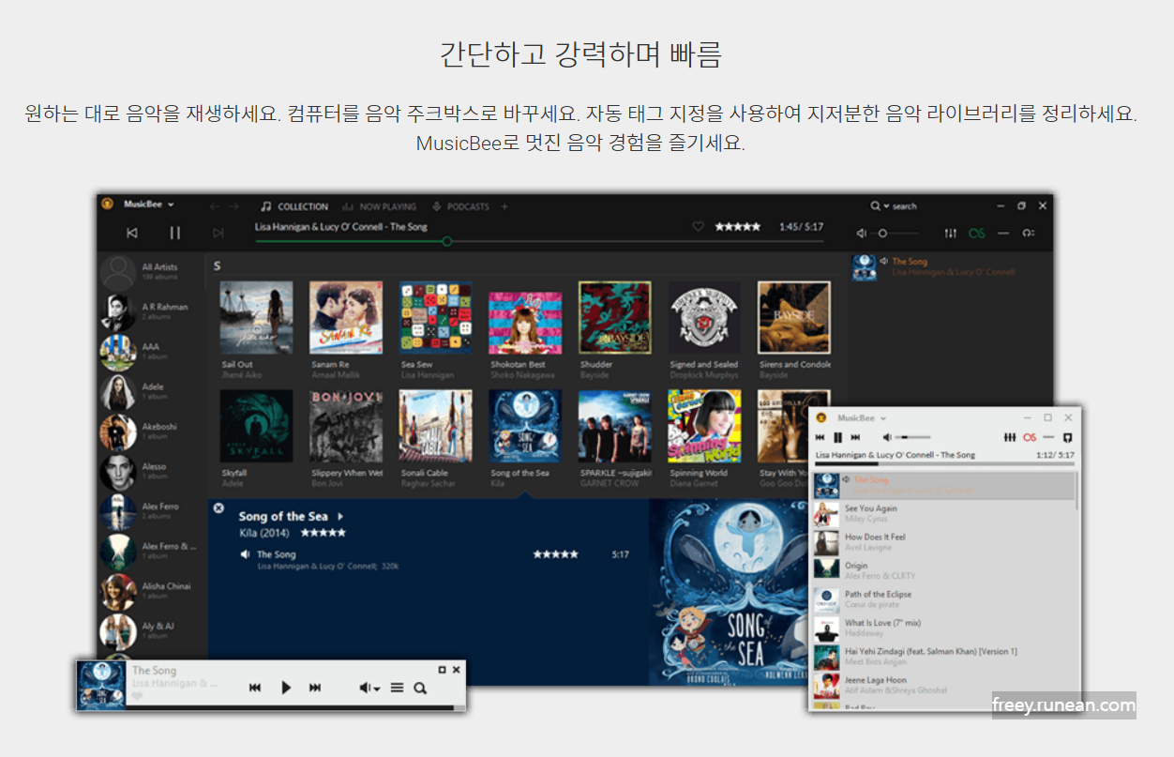Toggle the heart favorite icon next to the rating
The image size is (1174, 757).
699,225
